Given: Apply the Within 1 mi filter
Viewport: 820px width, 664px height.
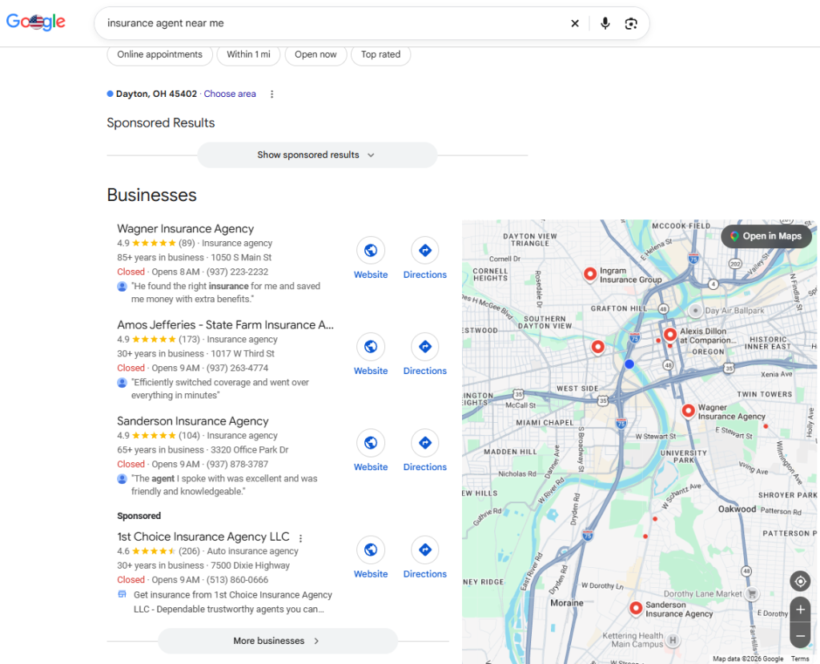Looking at the screenshot, I should [x=248, y=54].
